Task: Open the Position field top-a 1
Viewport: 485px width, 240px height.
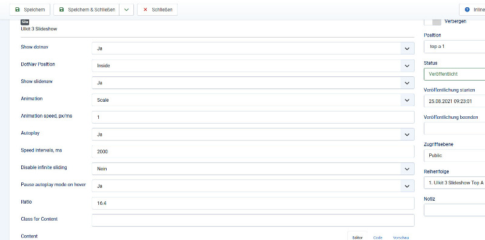Action: pyautogui.click(x=454, y=47)
